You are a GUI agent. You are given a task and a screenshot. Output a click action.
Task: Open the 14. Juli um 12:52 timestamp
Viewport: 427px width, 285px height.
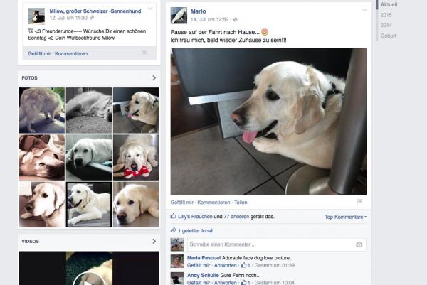point(209,20)
